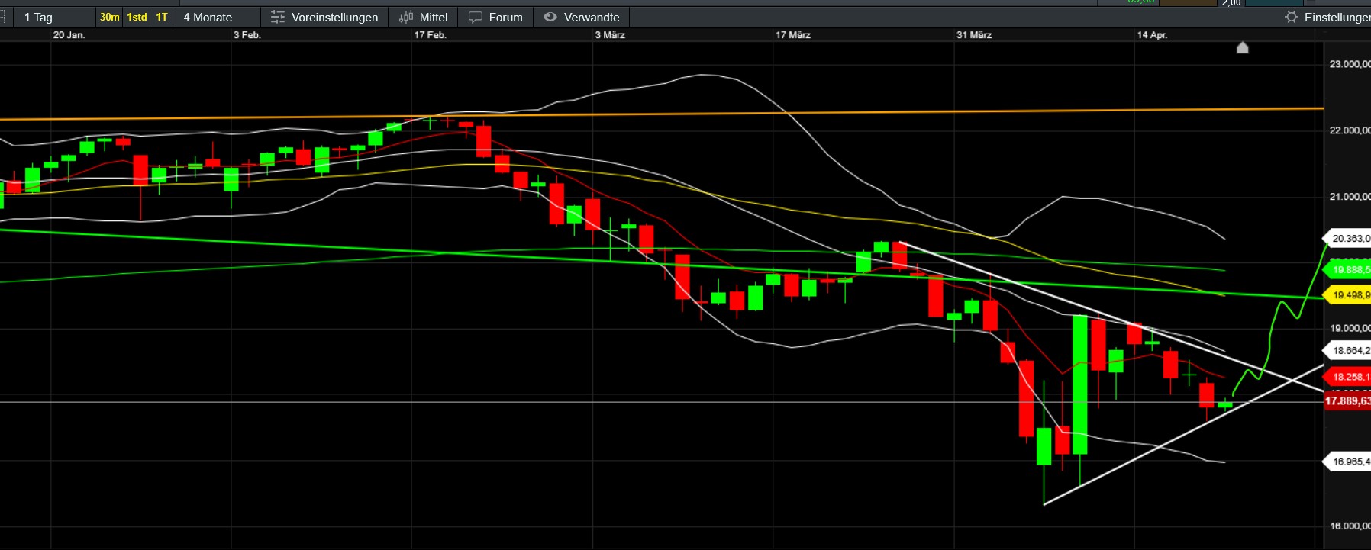Click the 20 Jan. date label

[x=69, y=35]
